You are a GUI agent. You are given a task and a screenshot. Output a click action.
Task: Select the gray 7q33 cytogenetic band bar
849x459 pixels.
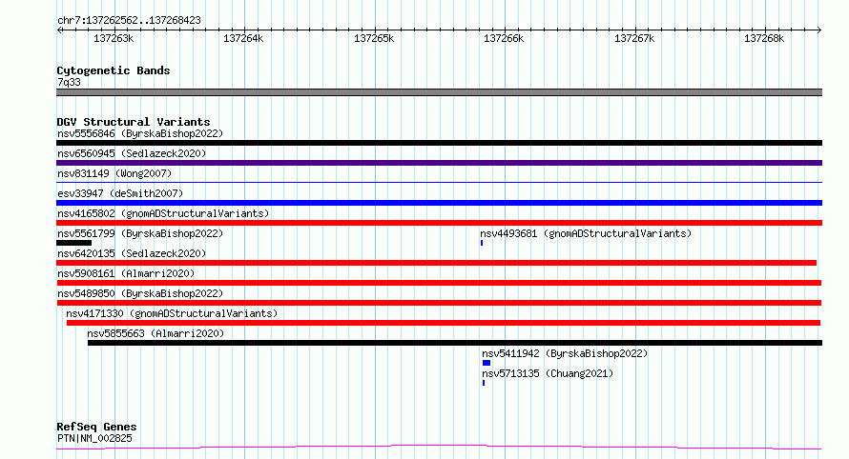click(439, 92)
